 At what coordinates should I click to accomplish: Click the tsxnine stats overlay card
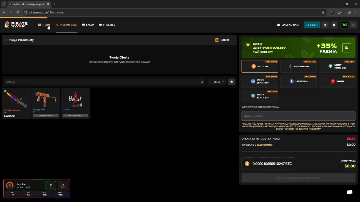(x=37, y=189)
